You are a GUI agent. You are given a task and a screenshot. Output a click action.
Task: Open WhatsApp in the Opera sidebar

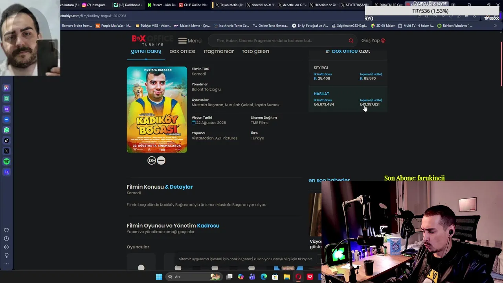[x=6, y=130]
